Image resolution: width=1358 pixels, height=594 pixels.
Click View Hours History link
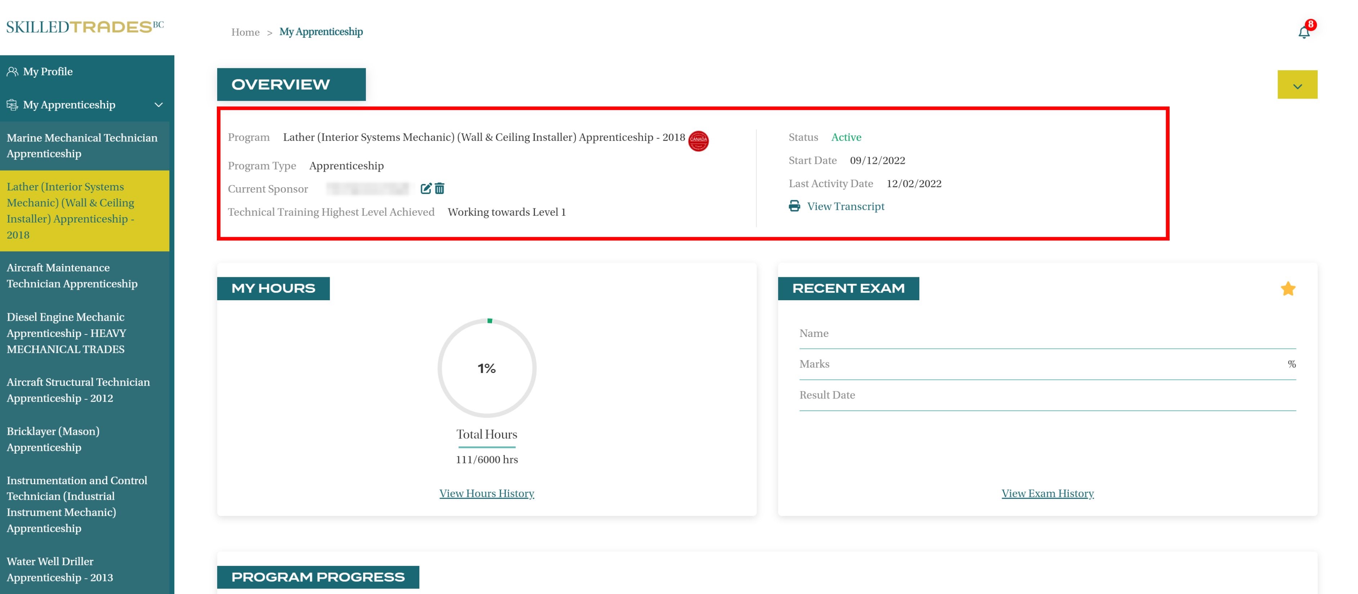pyautogui.click(x=487, y=493)
